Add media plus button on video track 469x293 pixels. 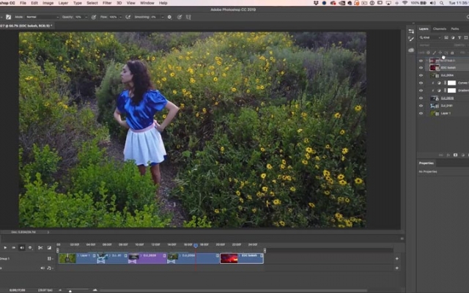(x=397, y=259)
